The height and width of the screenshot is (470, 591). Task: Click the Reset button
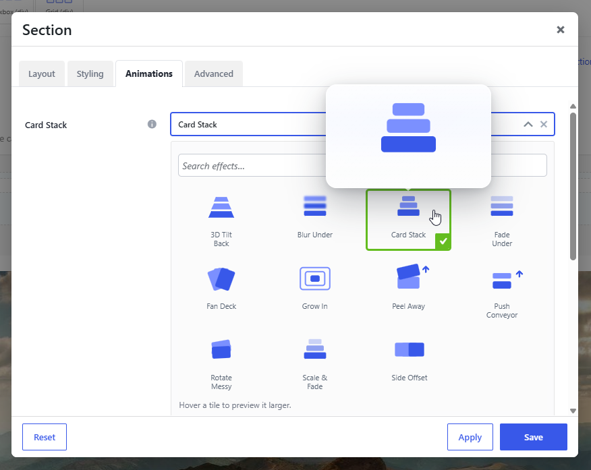tap(45, 437)
